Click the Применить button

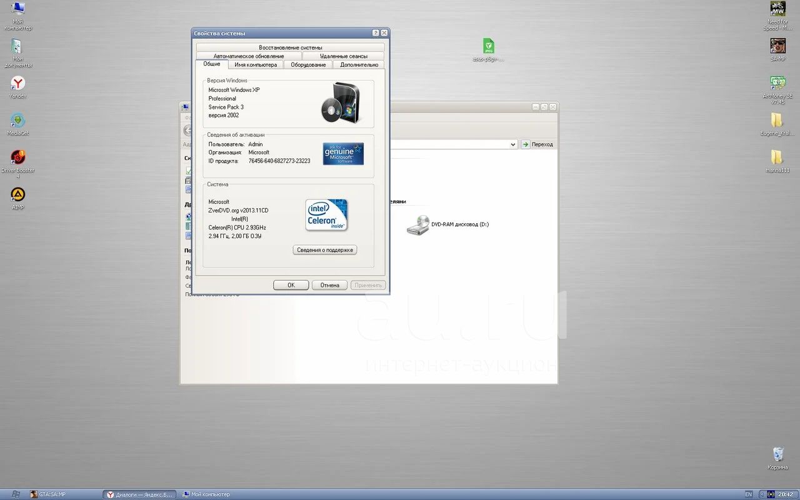(368, 285)
